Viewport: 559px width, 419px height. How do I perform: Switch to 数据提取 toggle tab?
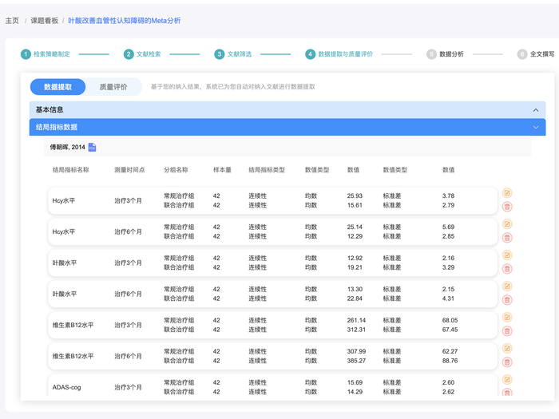coord(57,87)
